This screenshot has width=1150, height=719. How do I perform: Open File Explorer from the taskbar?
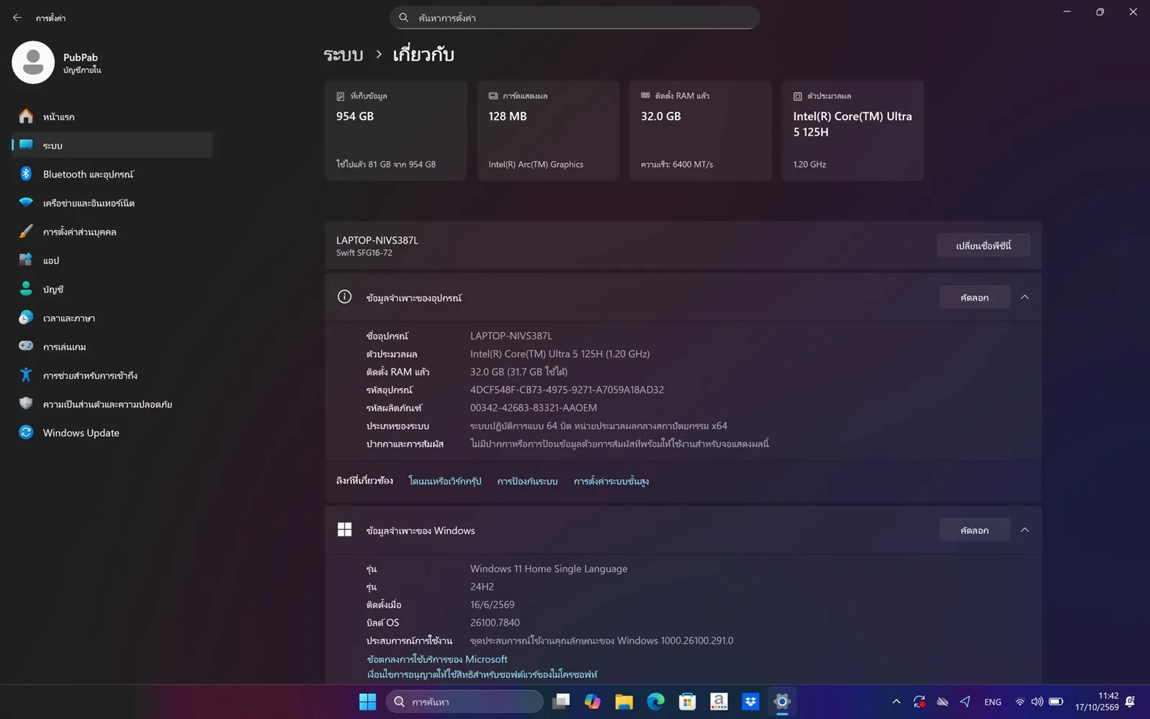tap(624, 702)
